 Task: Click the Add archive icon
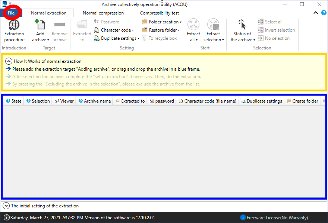[x=40, y=25]
